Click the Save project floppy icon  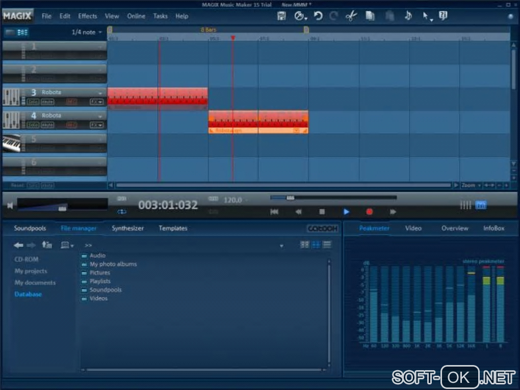point(281,16)
